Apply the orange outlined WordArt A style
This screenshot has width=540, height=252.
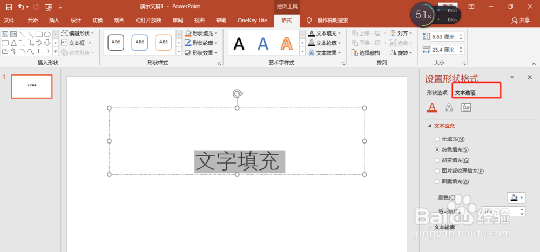pos(286,44)
